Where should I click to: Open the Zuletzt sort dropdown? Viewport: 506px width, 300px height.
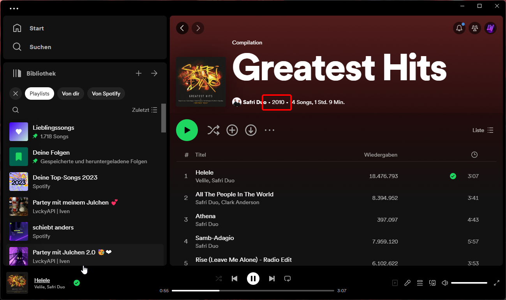(145, 110)
